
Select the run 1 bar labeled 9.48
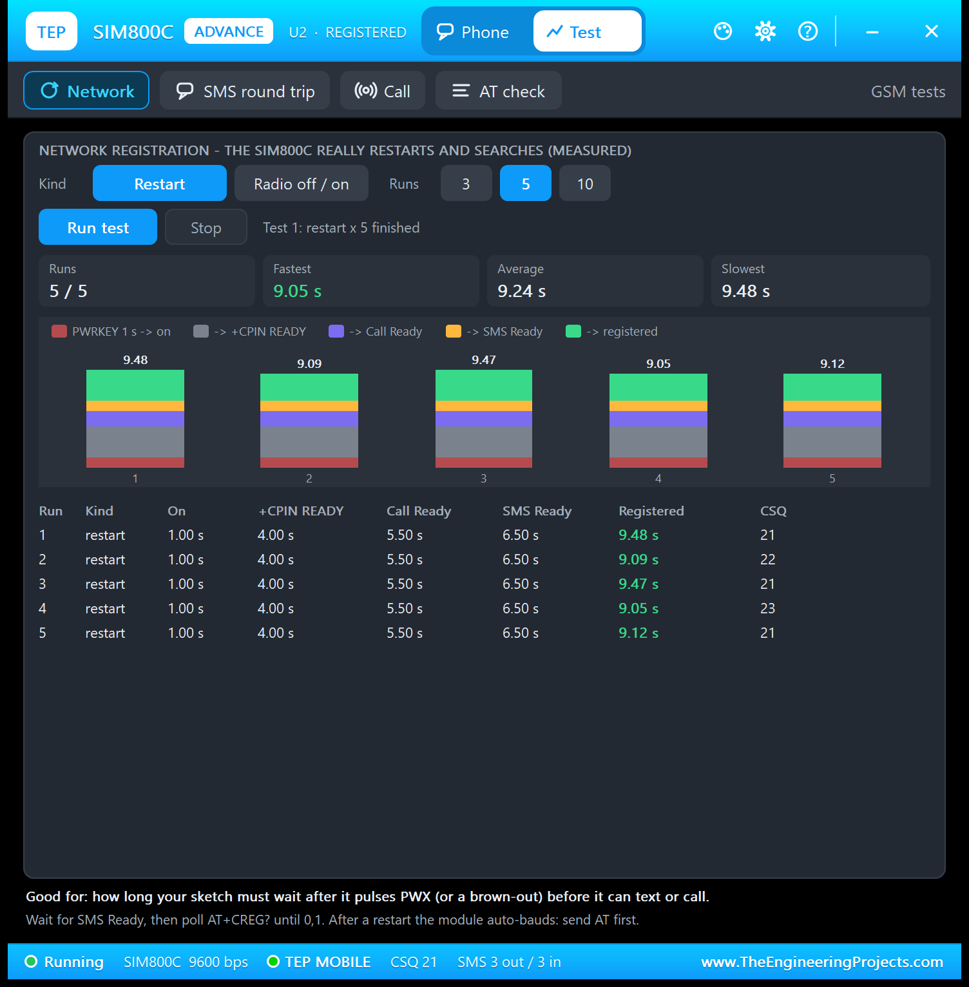pyautogui.click(x=135, y=419)
